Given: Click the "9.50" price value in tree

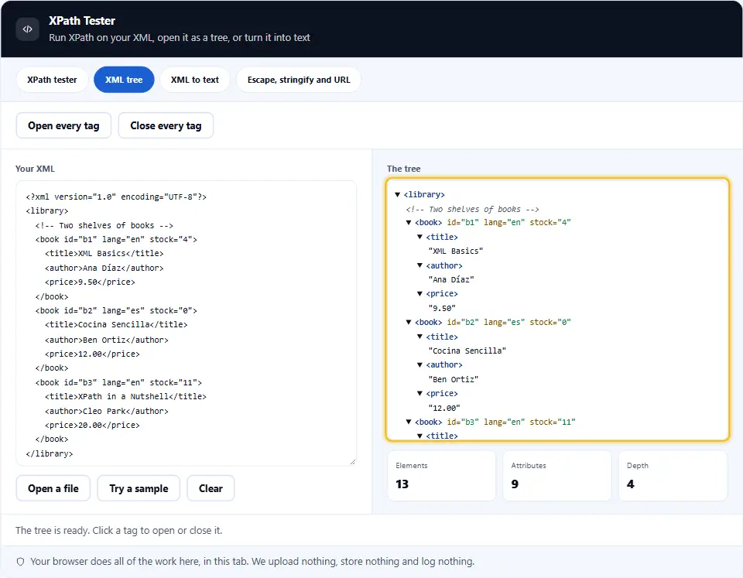Looking at the screenshot, I should [442, 308].
